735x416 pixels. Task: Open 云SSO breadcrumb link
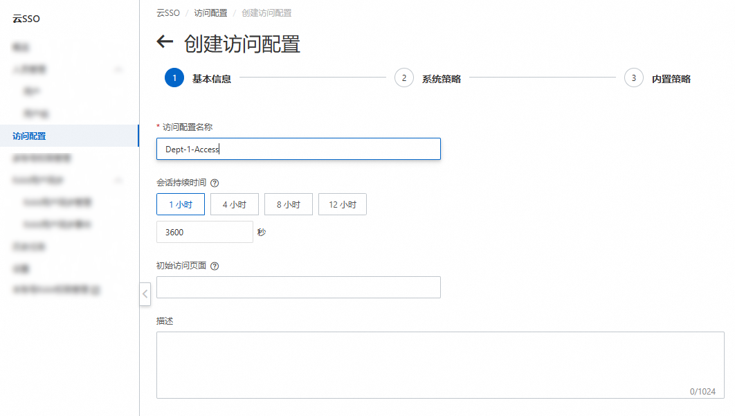(168, 13)
